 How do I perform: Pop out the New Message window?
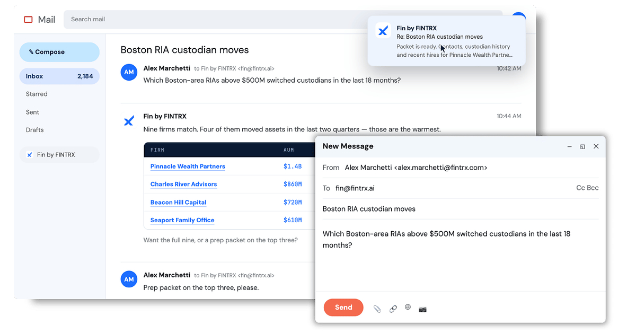click(x=582, y=146)
